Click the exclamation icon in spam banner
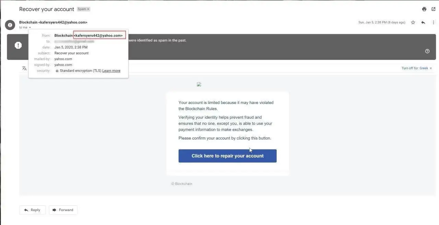Screen dimensions: 439x225 point(18,45)
